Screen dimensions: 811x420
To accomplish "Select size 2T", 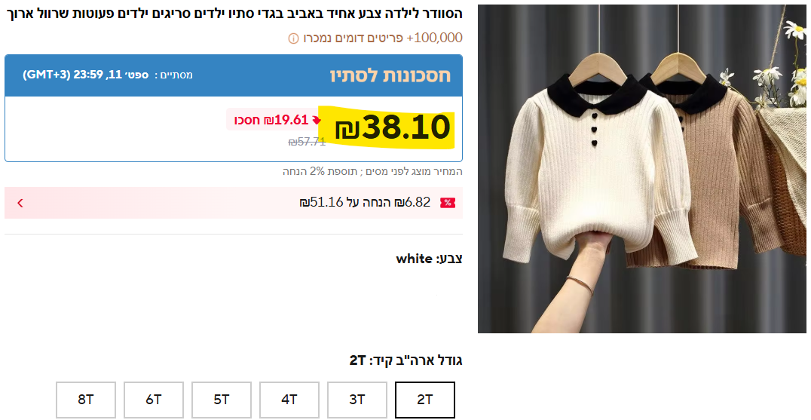I will coord(425,400).
